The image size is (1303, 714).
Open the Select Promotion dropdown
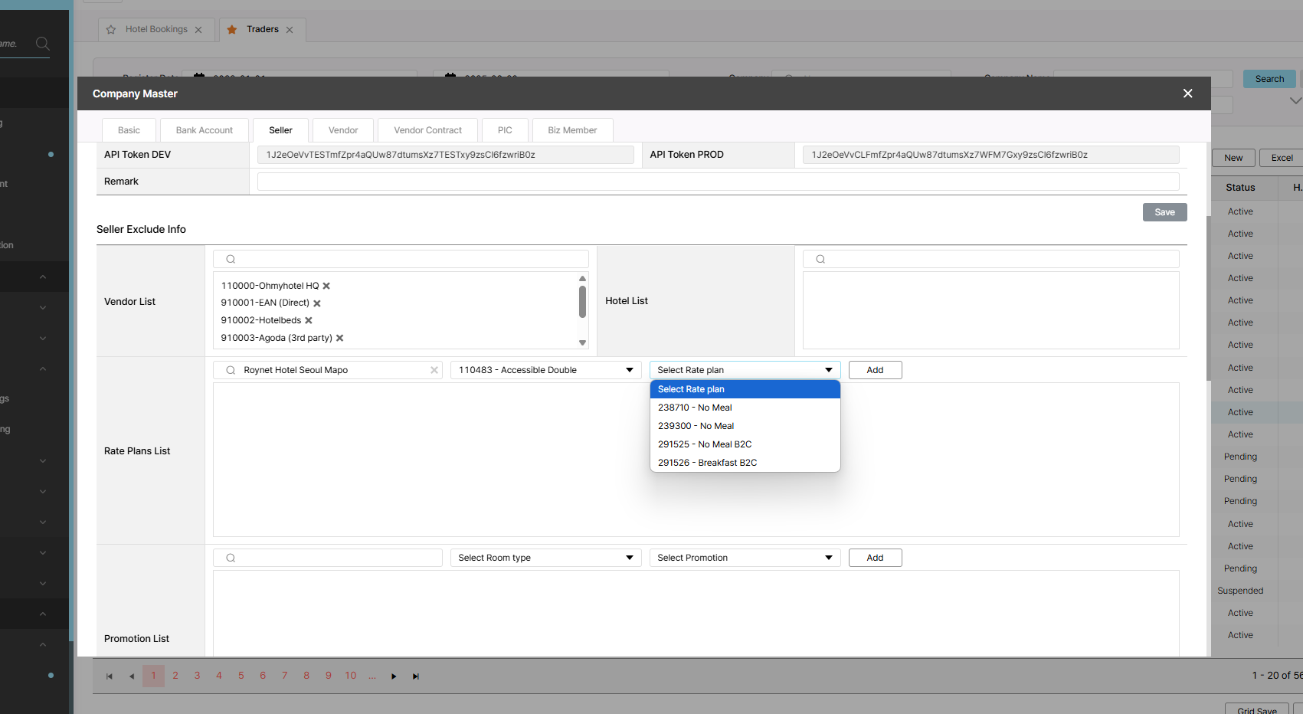pos(745,558)
